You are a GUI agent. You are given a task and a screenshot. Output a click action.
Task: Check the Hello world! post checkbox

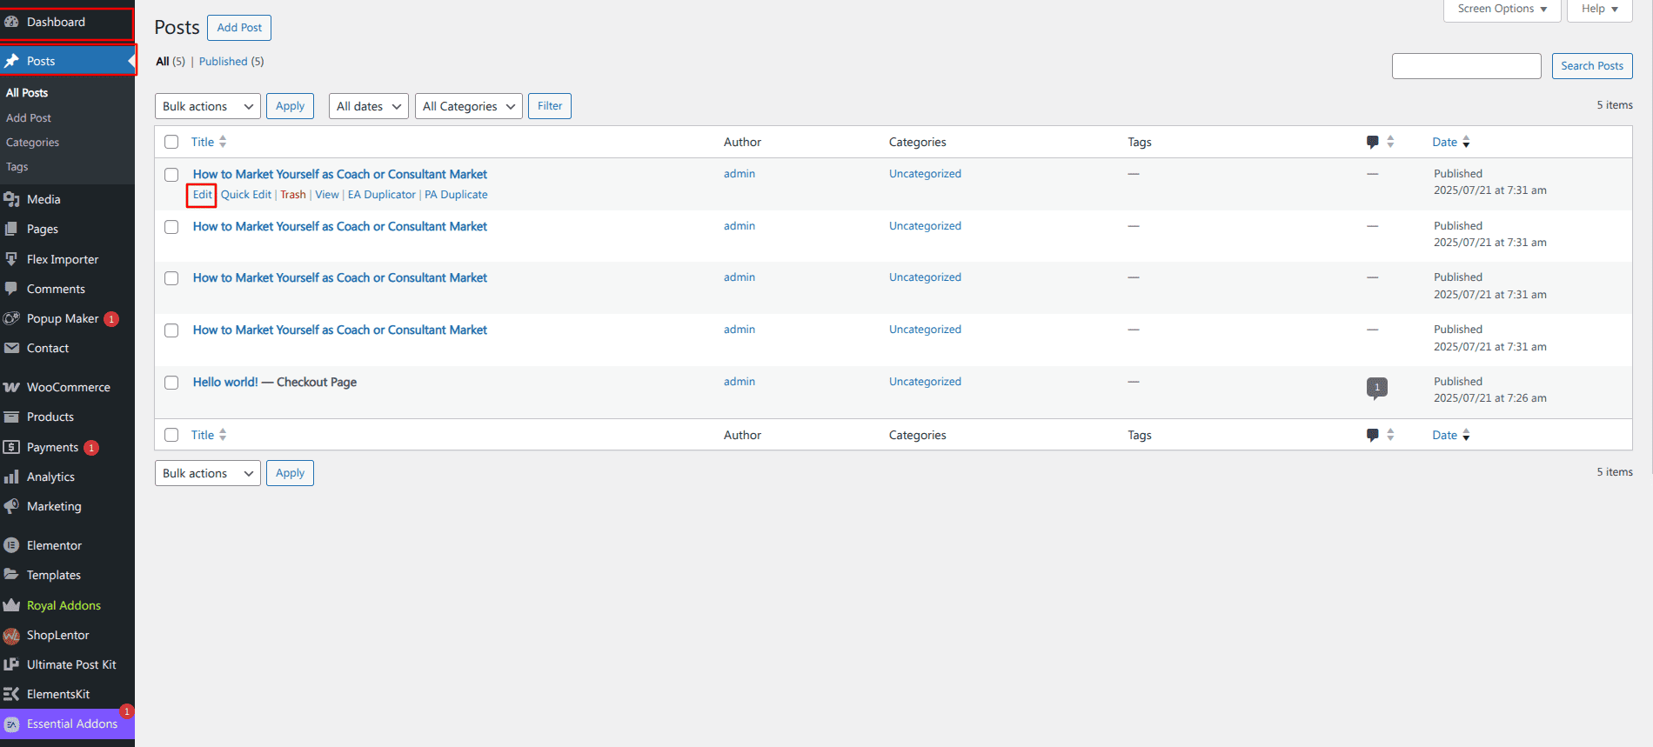point(171,383)
